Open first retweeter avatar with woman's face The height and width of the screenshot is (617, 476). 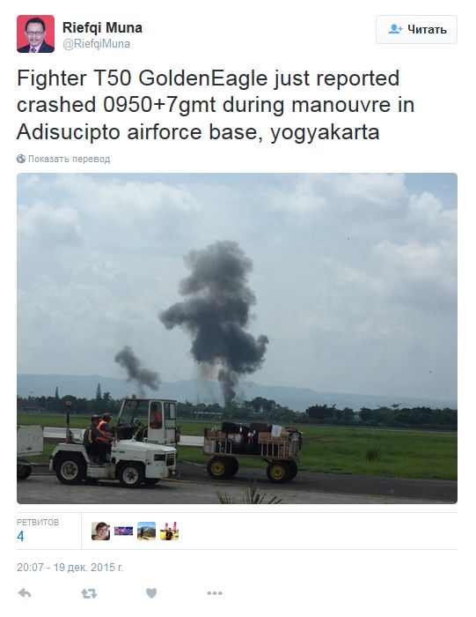(100, 532)
